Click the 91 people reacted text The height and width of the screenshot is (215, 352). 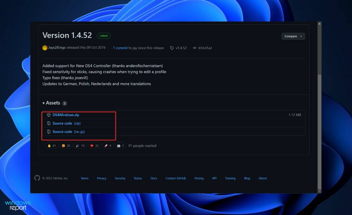tap(142, 146)
